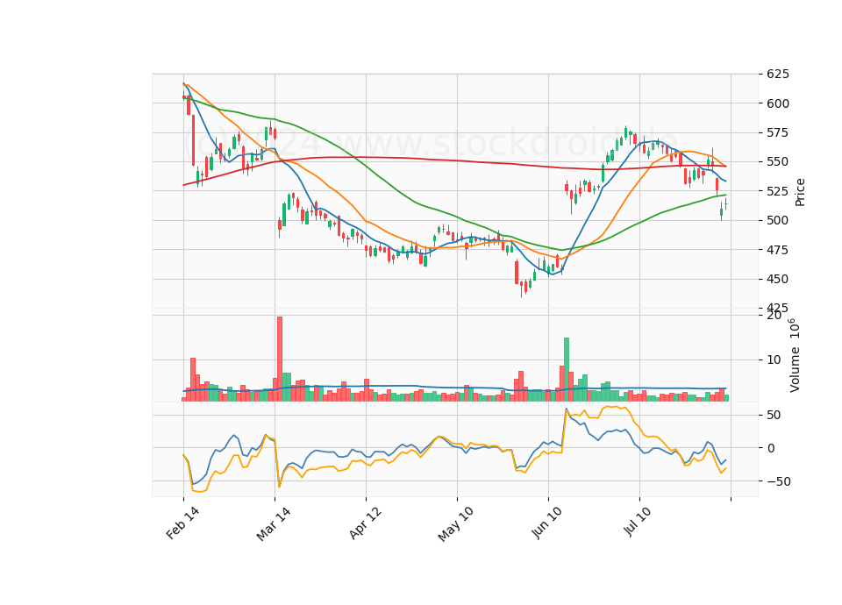Click the 10 tick on the Volume axis

(774, 359)
